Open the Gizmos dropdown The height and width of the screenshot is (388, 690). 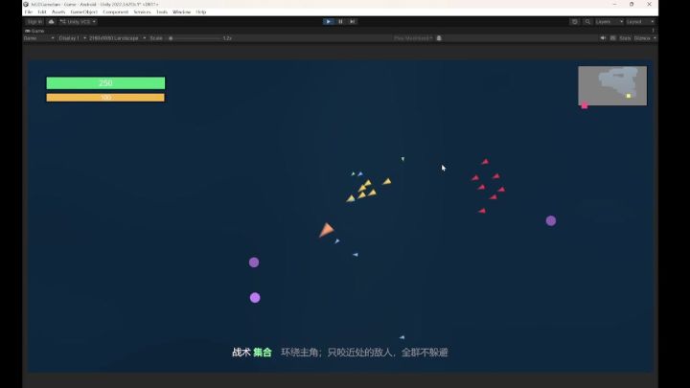pyautogui.click(x=645, y=38)
